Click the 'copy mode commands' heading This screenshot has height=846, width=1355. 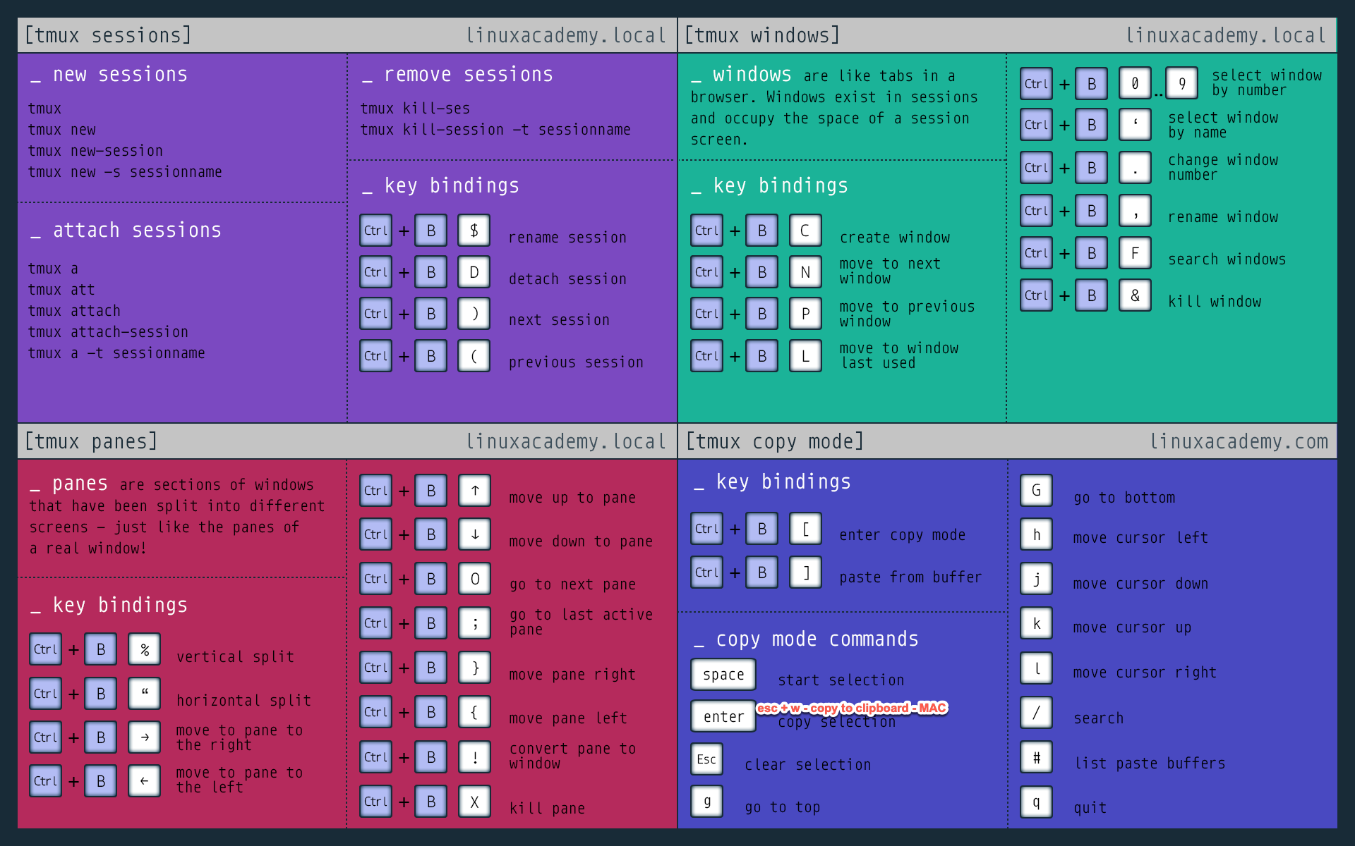click(817, 639)
